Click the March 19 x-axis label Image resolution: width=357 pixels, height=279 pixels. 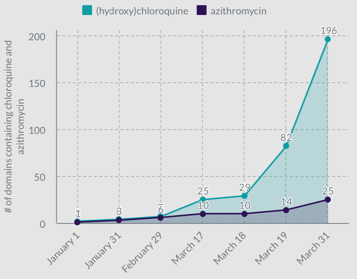272,248
